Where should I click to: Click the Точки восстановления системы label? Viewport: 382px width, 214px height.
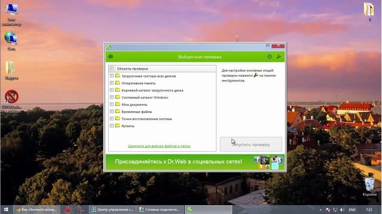point(147,119)
